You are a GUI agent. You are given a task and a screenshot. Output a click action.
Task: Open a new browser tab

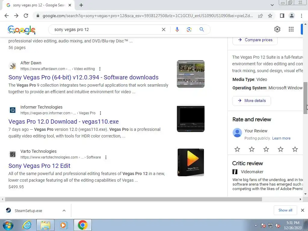81,5
